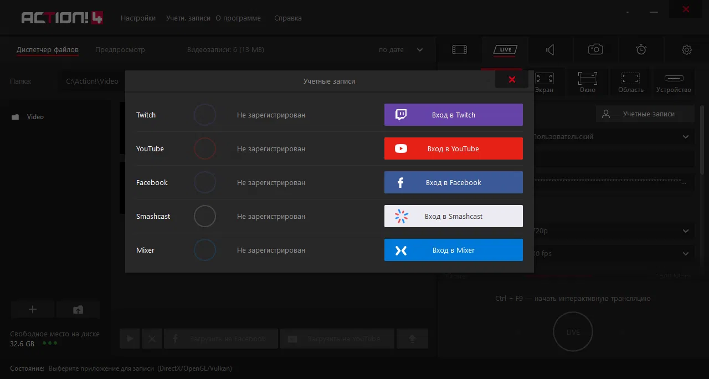Select Устройство device capture mode
The image size is (709, 379).
tap(674, 83)
